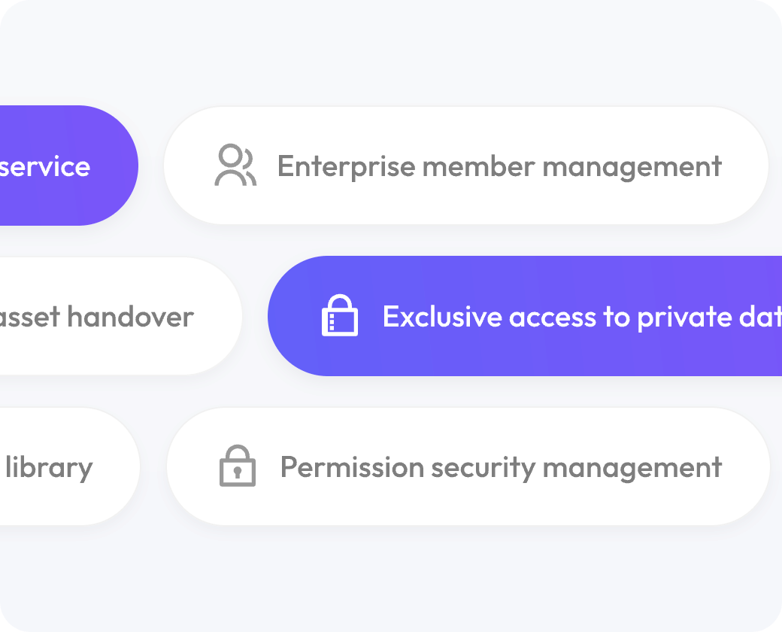Click the word 'management' in Permission security pill

point(632,469)
